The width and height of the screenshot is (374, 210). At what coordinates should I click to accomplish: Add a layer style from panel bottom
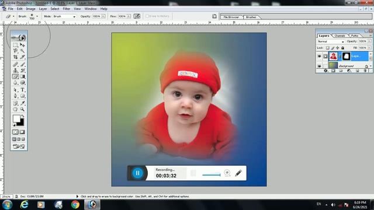[x=325, y=71]
